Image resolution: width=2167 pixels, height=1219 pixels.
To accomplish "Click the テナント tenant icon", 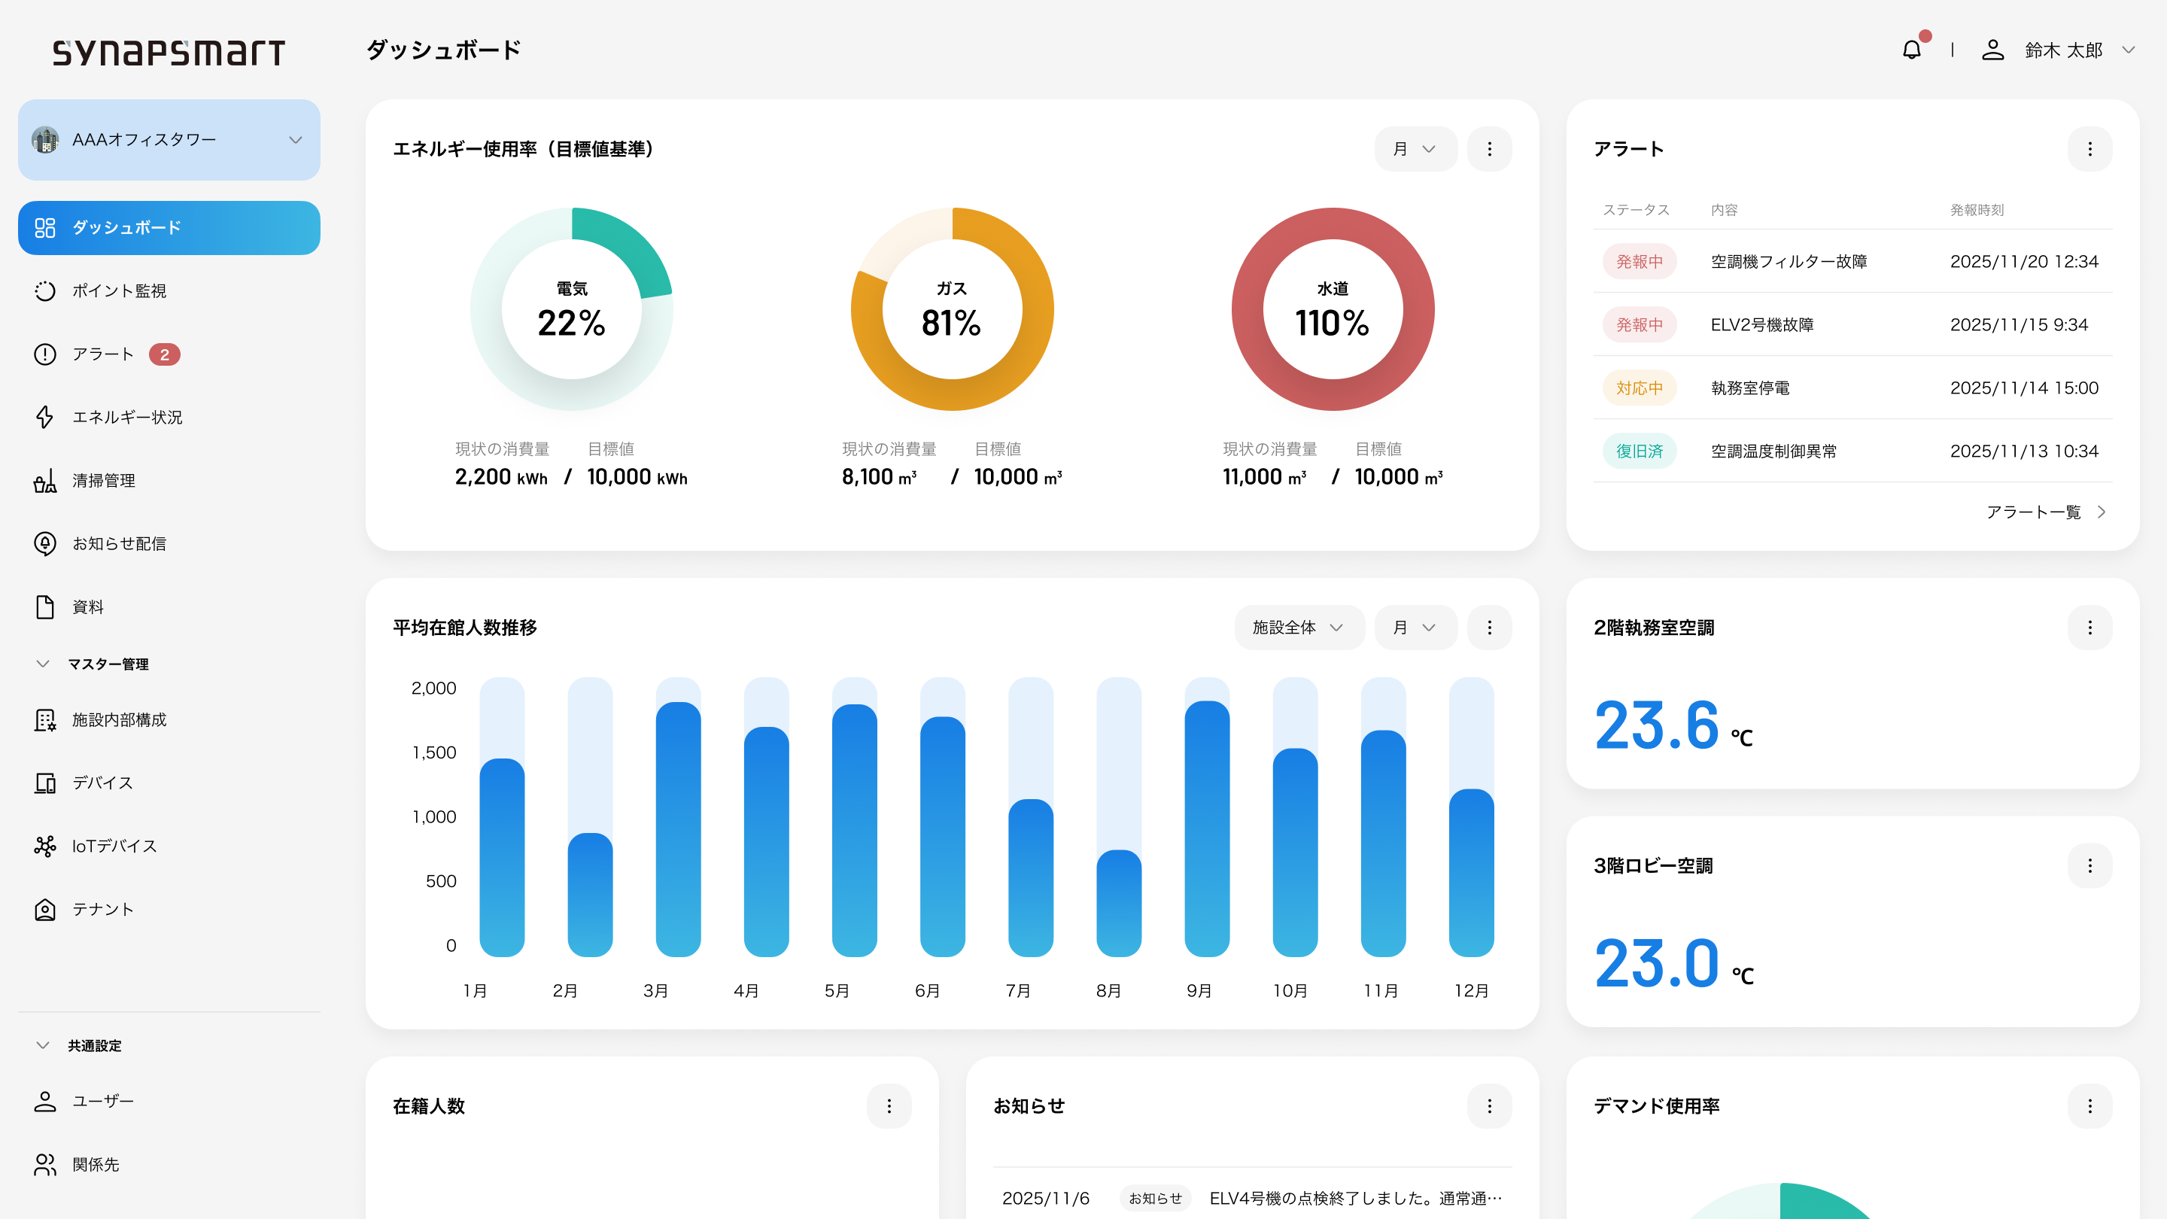I will point(44,910).
